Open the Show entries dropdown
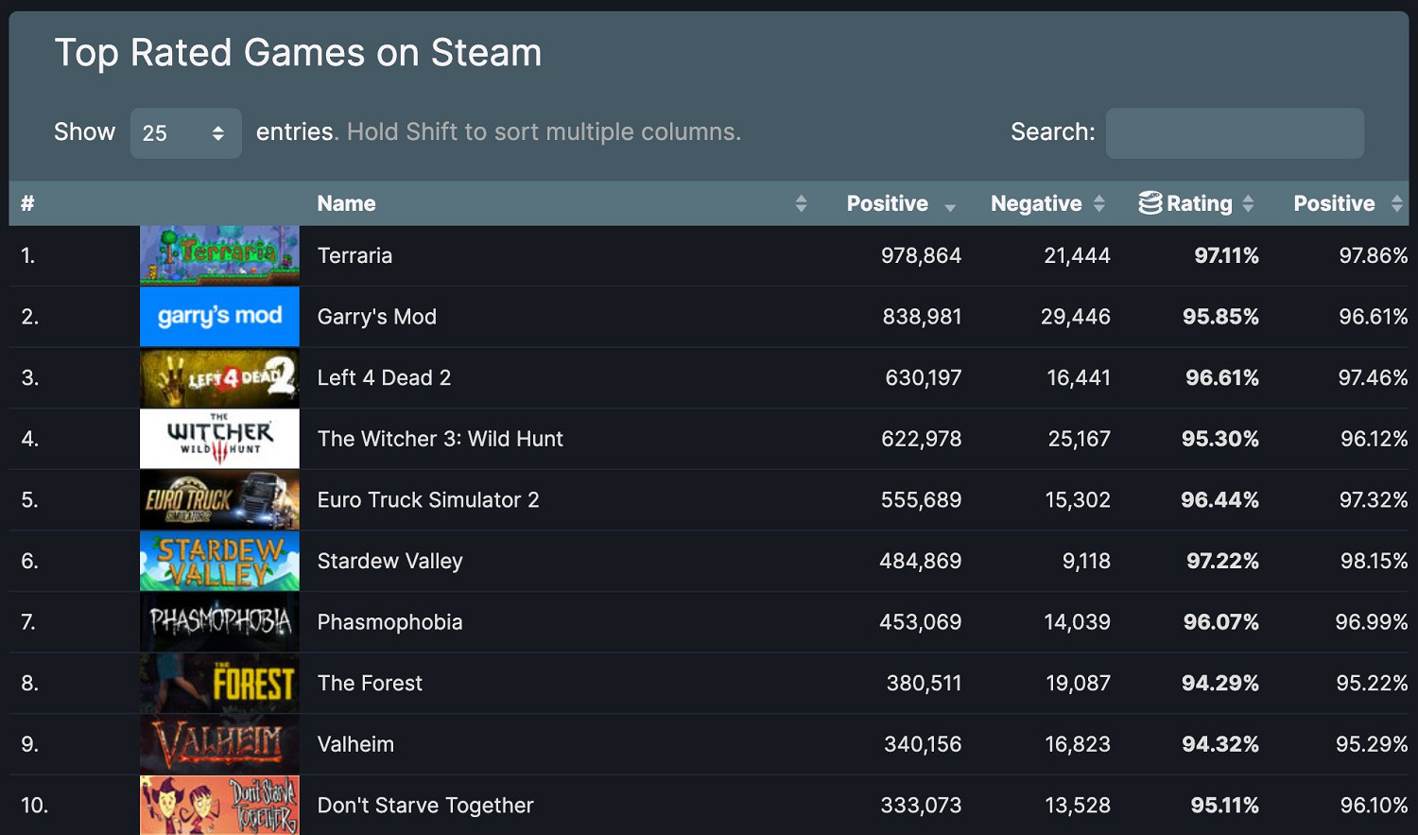Screen dimensions: 1418x835 pos(185,132)
